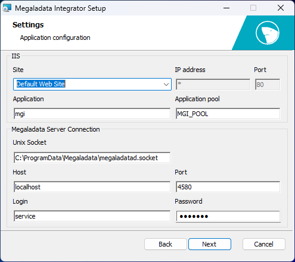
Task: Proceed with the Next button
Action: click(x=210, y=244)
